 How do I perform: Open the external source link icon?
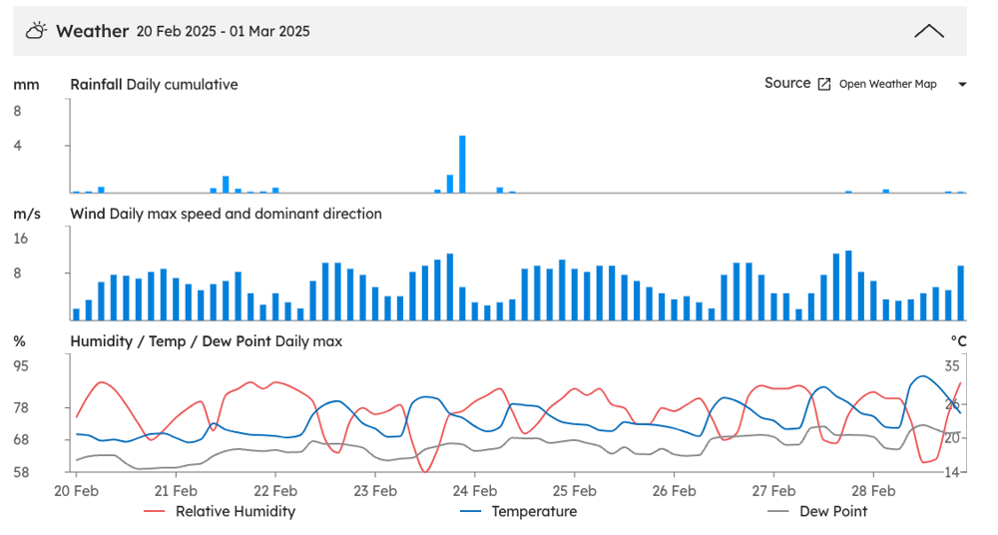(x=823, y=84)
